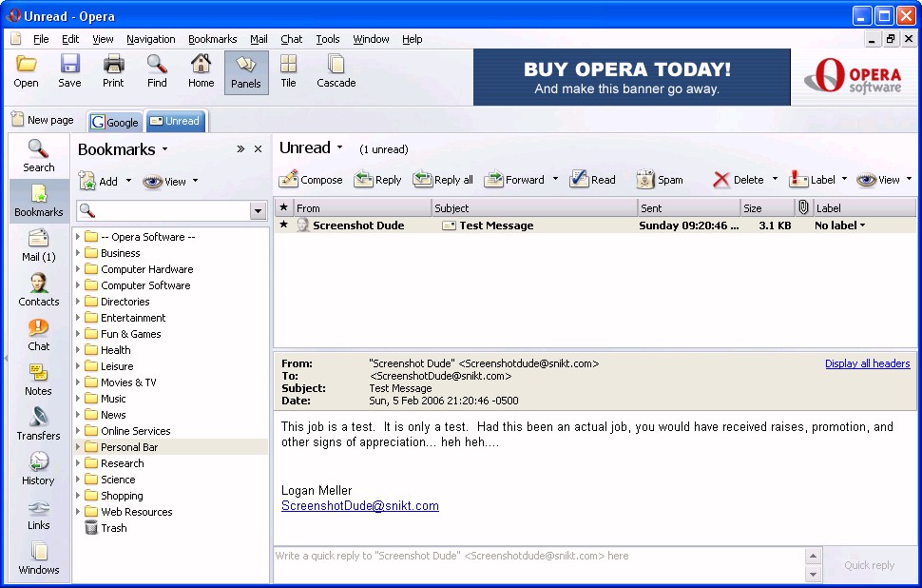Click the ScreenshotDude@snikt.com email link
The height and width of the screenshot is (588, 922).
[359, 506]
